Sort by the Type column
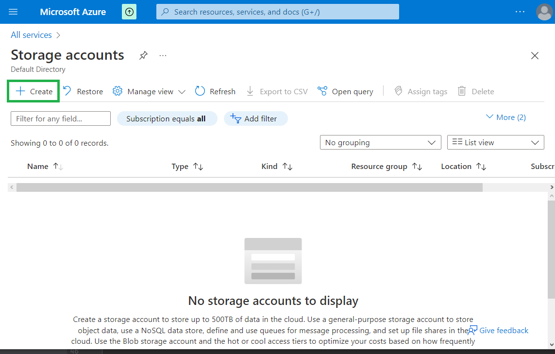This screenshot has height=354, width=555. point(187,167)
